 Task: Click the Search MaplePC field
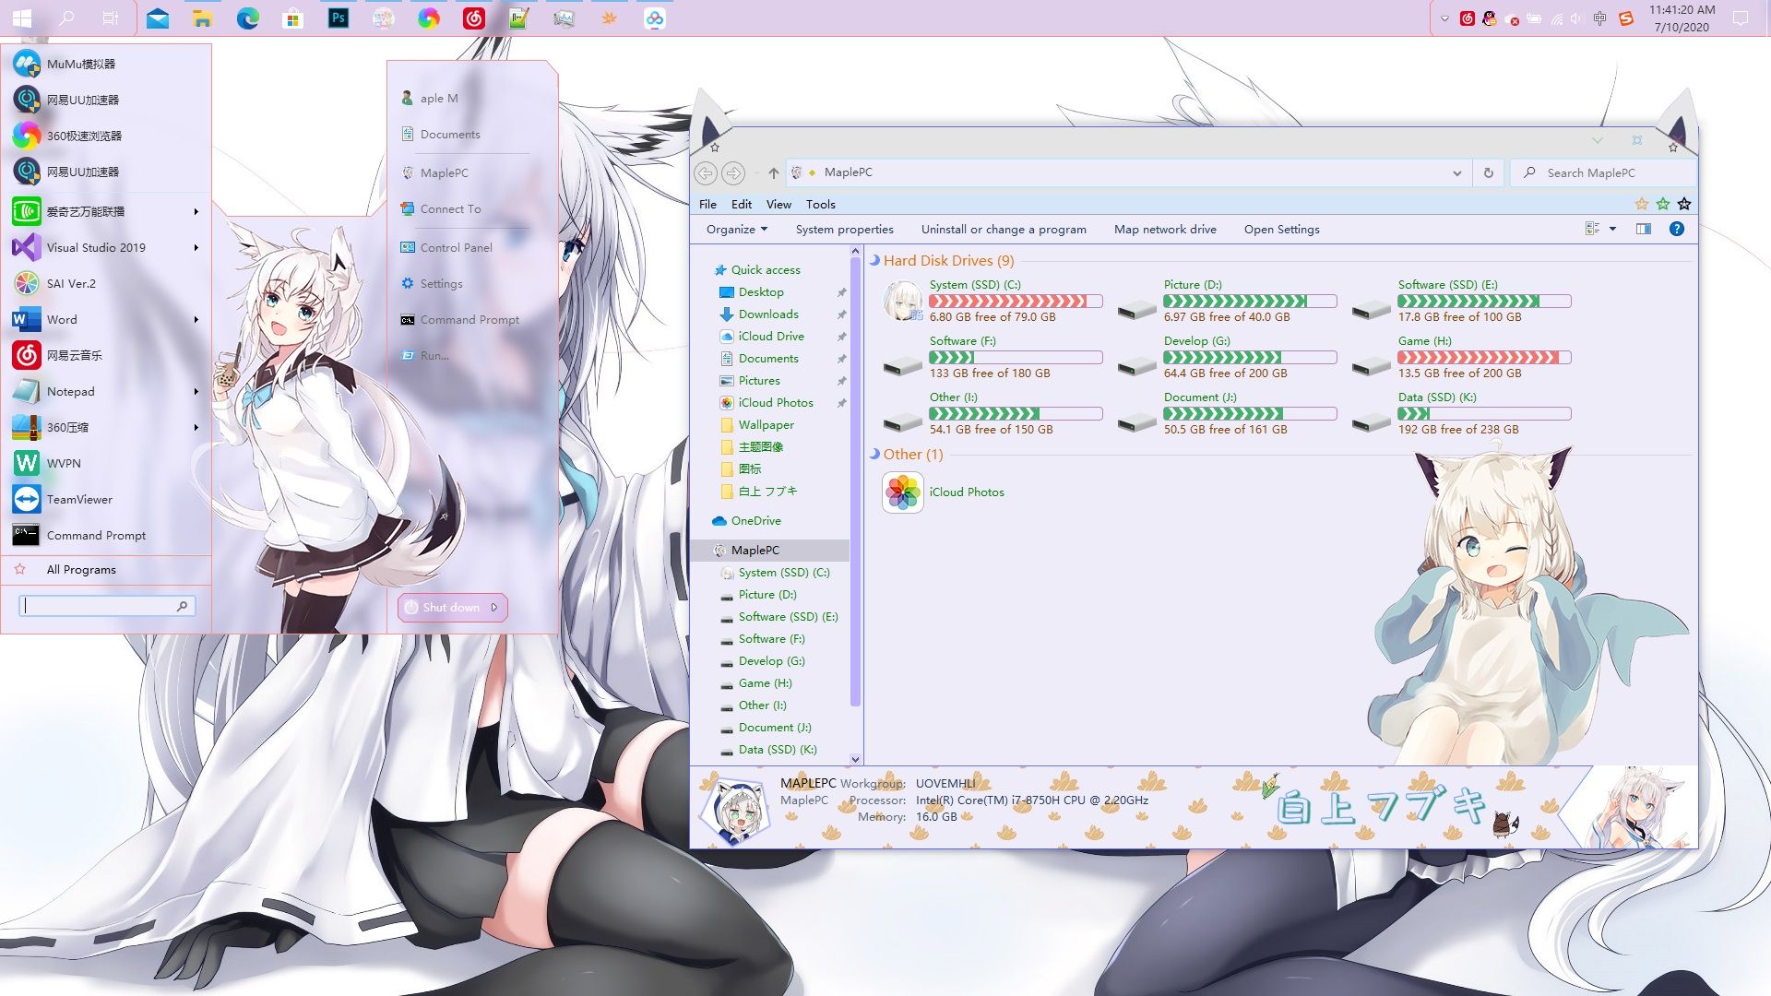(x=1603, y=172)
